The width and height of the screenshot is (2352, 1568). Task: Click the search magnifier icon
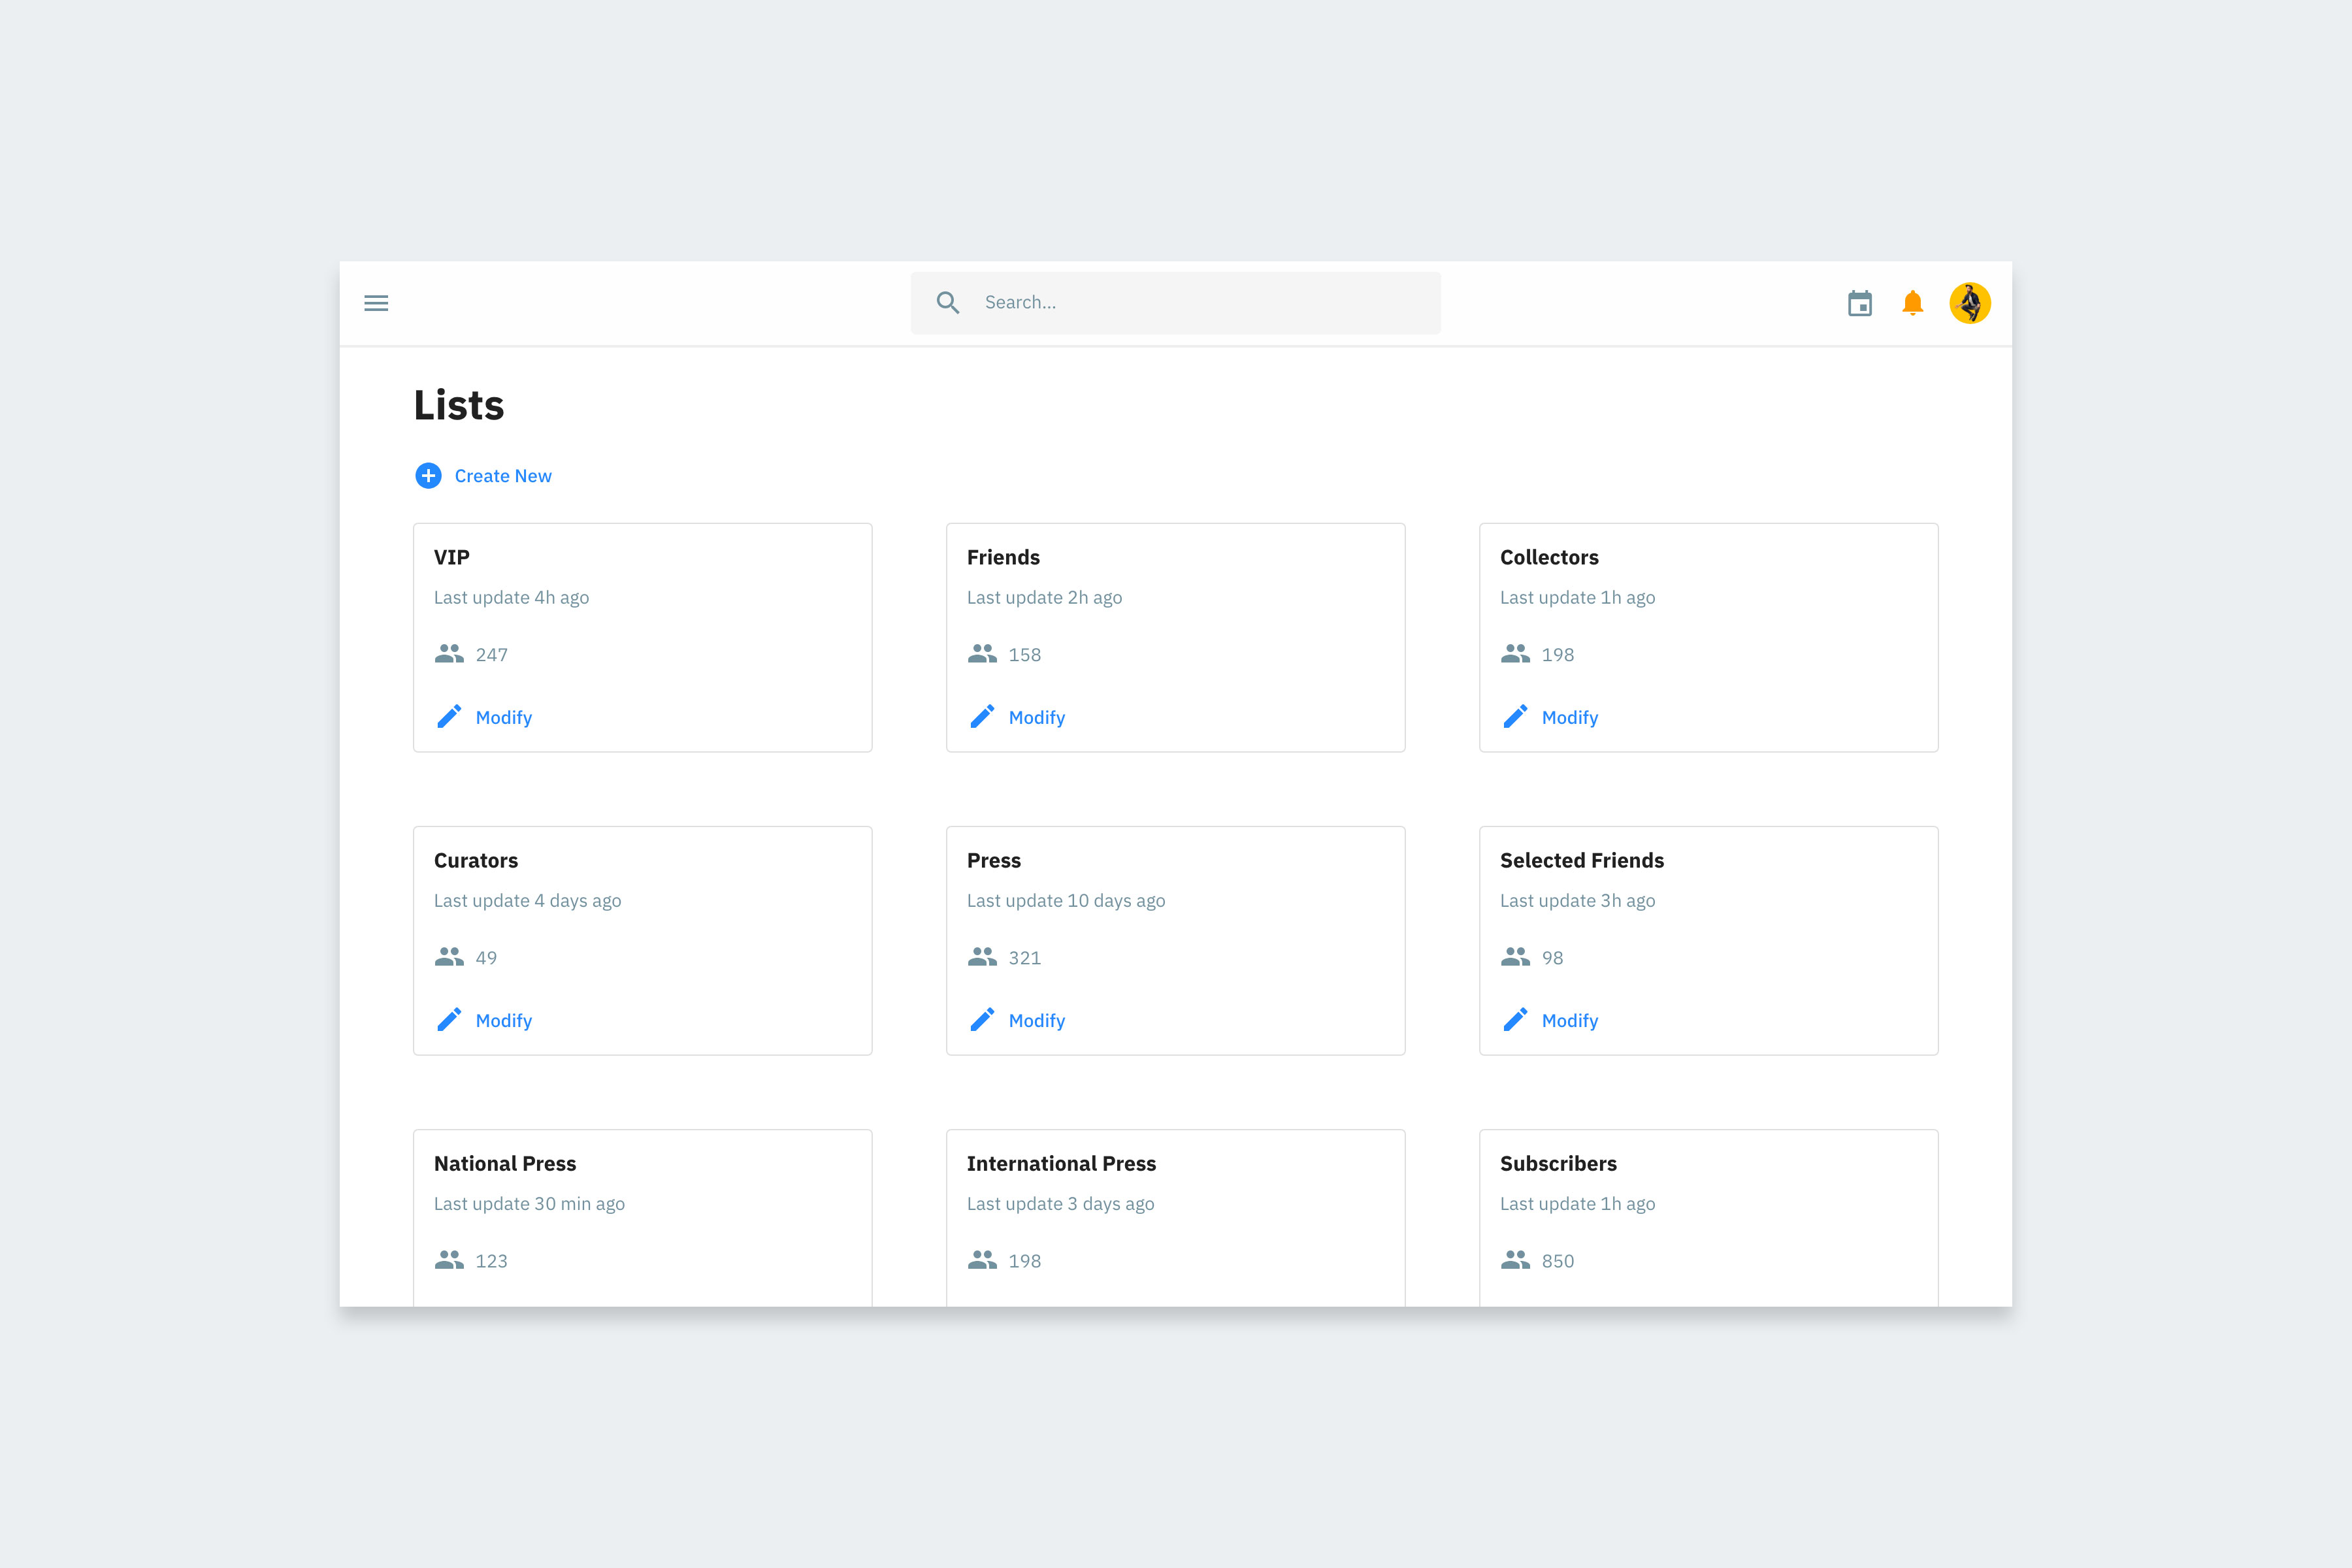[948, 303]
